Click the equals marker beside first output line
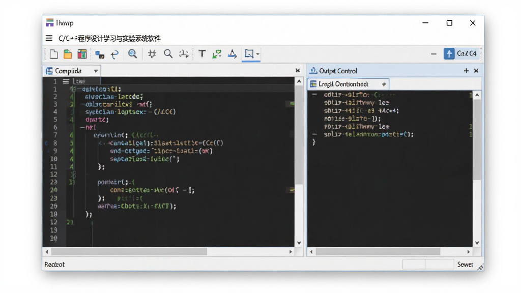The image size is (521, 293). point(314,95)
